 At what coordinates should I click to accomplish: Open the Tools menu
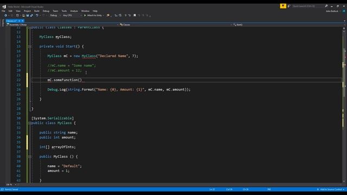click(x=64, y=11)
